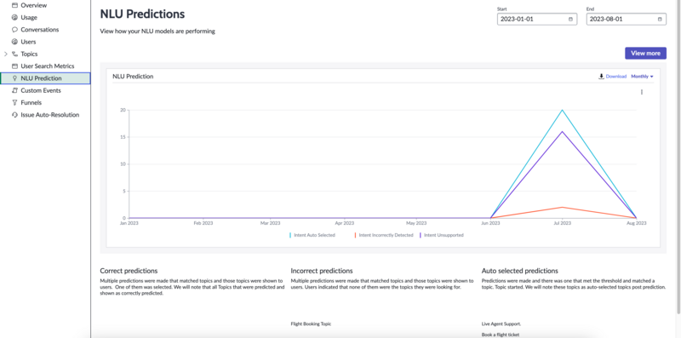Toggle Intent Auto Selected legend series
The image size is (681, 338).
pyautogui.click(x=312, y=235)
